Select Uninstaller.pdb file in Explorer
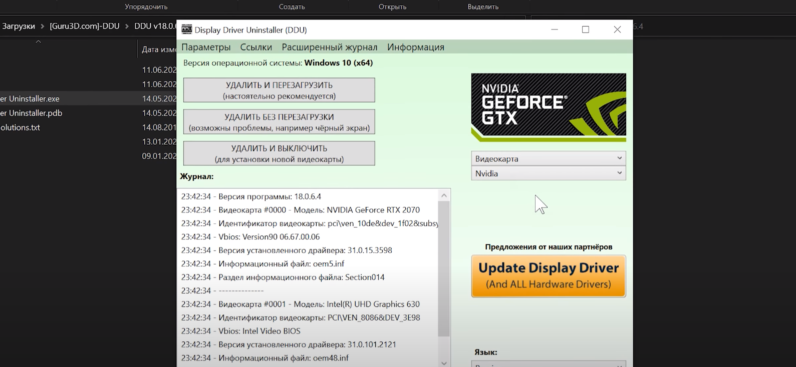This screenshot has height=367, width=796. (x=31, y=113)
